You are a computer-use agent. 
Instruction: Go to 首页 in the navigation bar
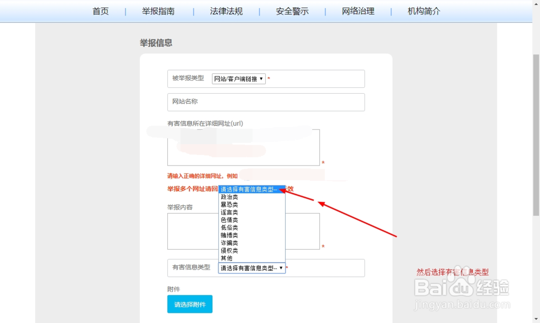(x=100, y=11)
